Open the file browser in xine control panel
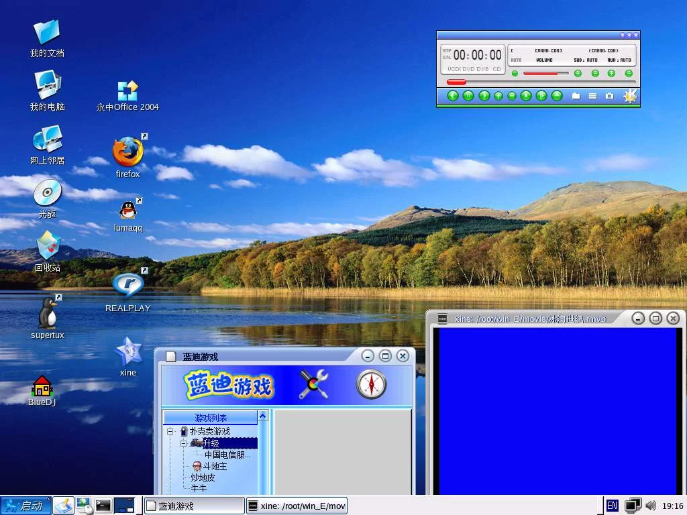 (576, 96)
